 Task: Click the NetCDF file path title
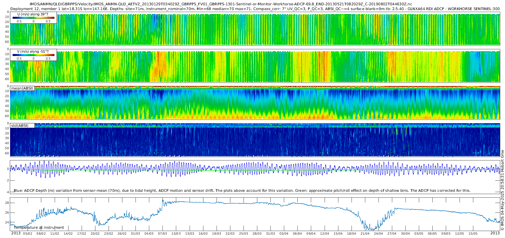[x=221, y=4]
